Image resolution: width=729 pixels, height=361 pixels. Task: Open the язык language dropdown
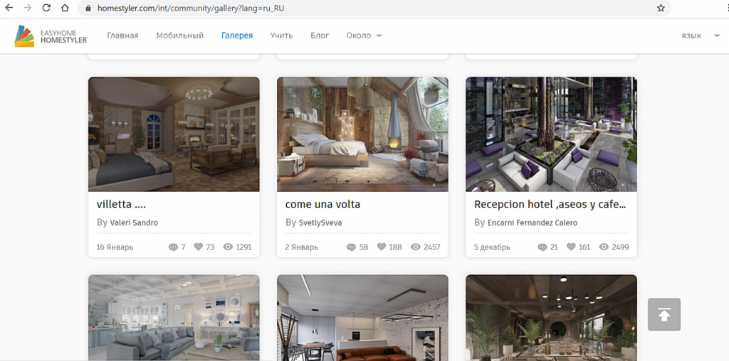700,36
